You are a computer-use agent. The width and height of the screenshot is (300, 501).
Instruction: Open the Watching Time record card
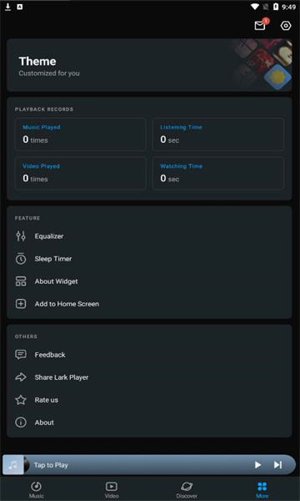coord(218,173)
